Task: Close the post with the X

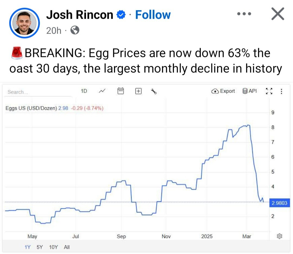Action: (x=278, y=14)
